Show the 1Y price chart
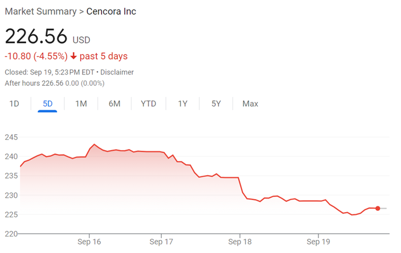Viewport: 401px width, 253px height. tap(183, 103)
